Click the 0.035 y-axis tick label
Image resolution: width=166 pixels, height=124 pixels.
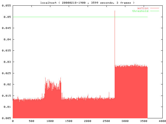click(x=6, y=50)
